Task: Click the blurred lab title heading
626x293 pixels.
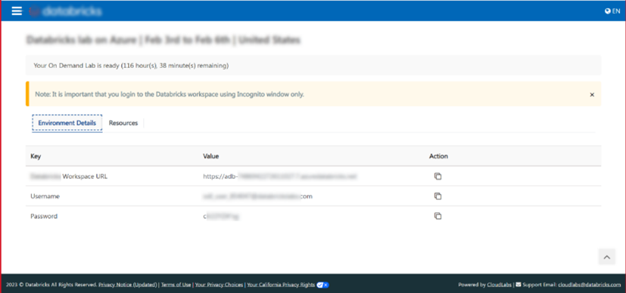Action: coord(164,40)
